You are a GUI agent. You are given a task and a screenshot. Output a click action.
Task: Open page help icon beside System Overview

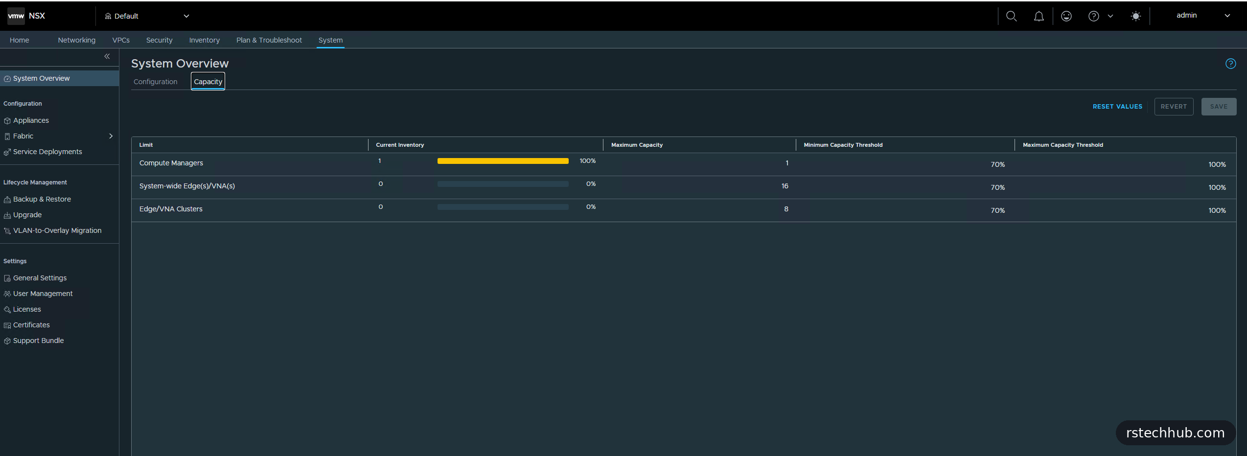coord(1230,64)
